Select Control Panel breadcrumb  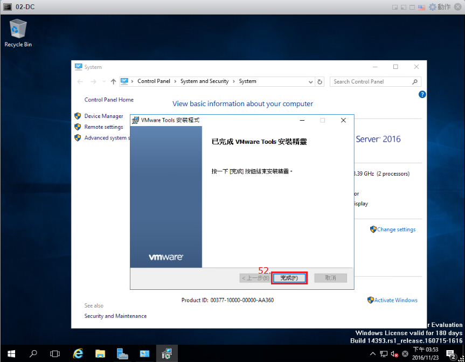(154, 81)
